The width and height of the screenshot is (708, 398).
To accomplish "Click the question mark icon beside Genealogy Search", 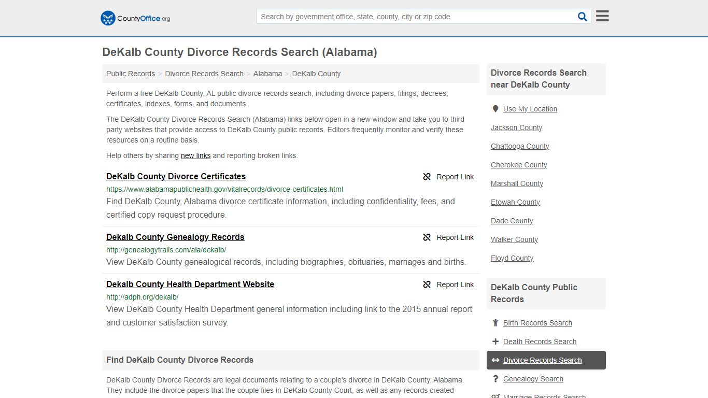I will tap(495, 379).
